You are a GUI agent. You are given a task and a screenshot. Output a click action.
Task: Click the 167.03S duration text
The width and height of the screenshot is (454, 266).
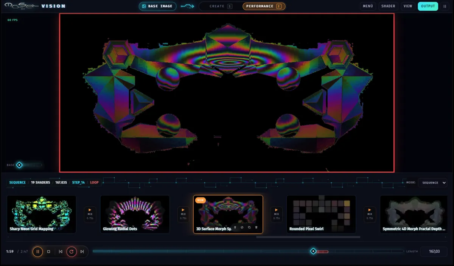pyautogui.click(x=61, y=182)
